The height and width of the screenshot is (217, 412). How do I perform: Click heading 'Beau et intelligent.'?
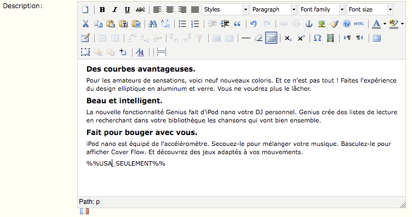[x=124, y=101]
